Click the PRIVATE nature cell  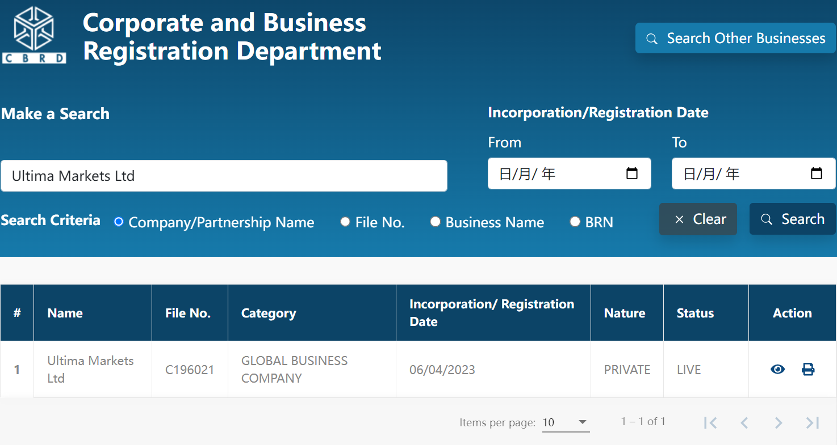[x=627, y=370]
